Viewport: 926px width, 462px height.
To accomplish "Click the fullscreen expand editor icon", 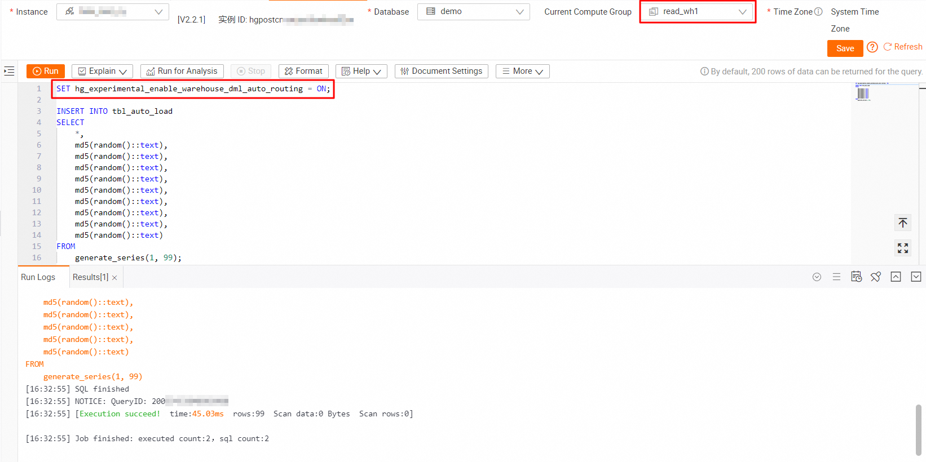I will click(903, 248).
